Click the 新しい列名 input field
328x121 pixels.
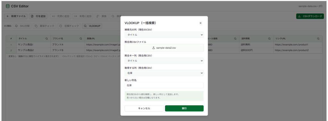click(164, 85)
